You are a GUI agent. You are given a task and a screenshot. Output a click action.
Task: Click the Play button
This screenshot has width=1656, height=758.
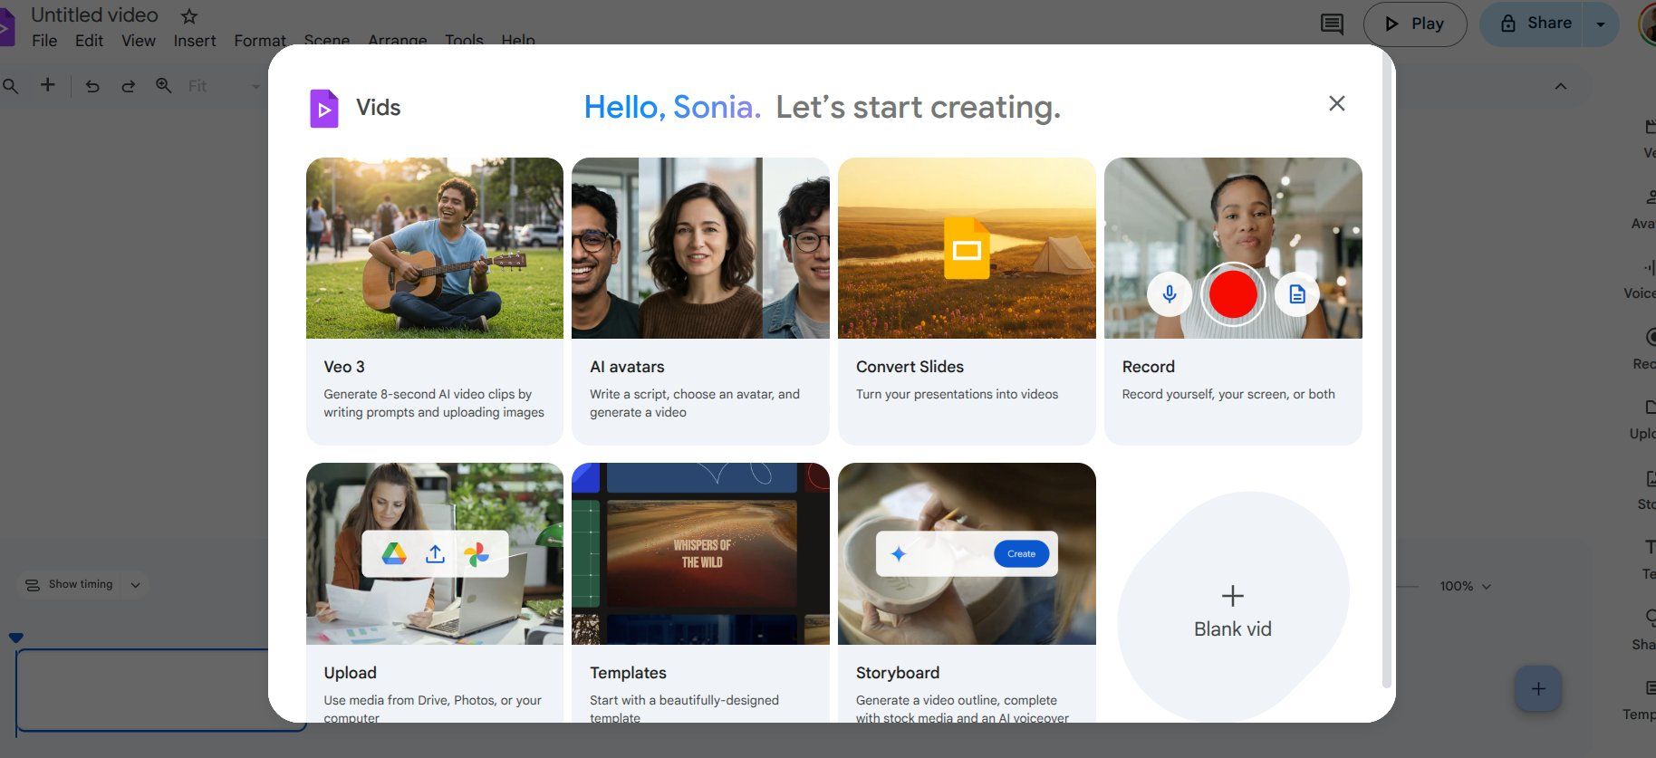coord(1414,24)
